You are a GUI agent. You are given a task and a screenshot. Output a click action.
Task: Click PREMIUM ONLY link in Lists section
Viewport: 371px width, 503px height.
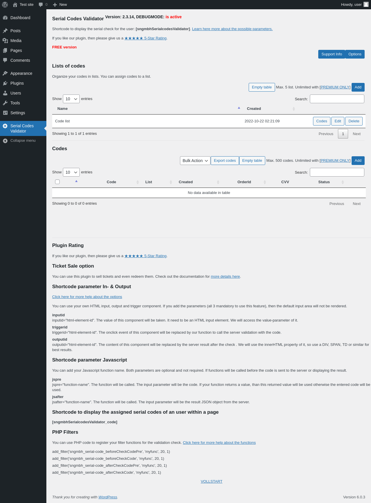click(335, 87)
